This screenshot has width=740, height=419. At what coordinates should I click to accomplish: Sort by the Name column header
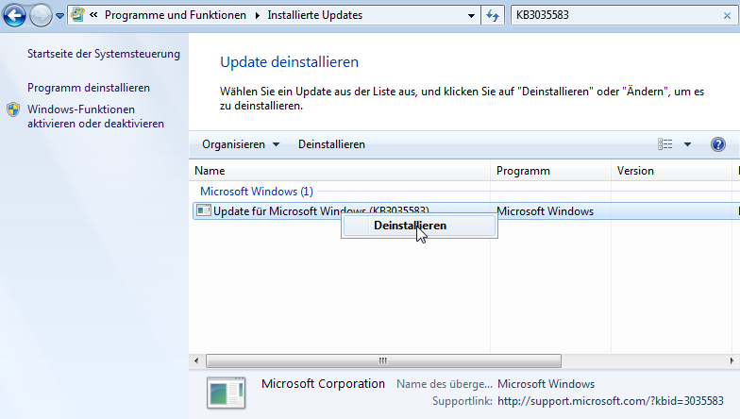click(340, 171)
